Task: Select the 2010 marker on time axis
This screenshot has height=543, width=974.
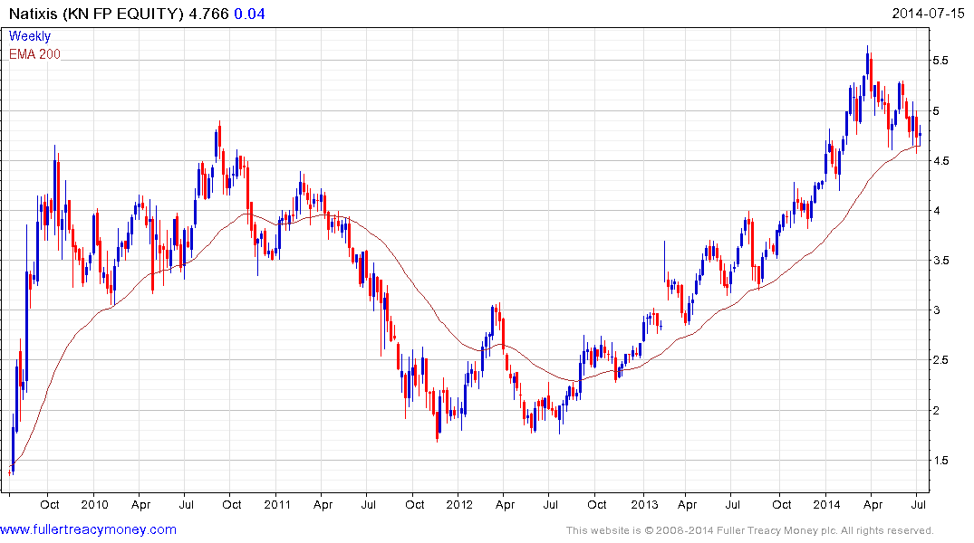Action: click(x=94, y=505)
